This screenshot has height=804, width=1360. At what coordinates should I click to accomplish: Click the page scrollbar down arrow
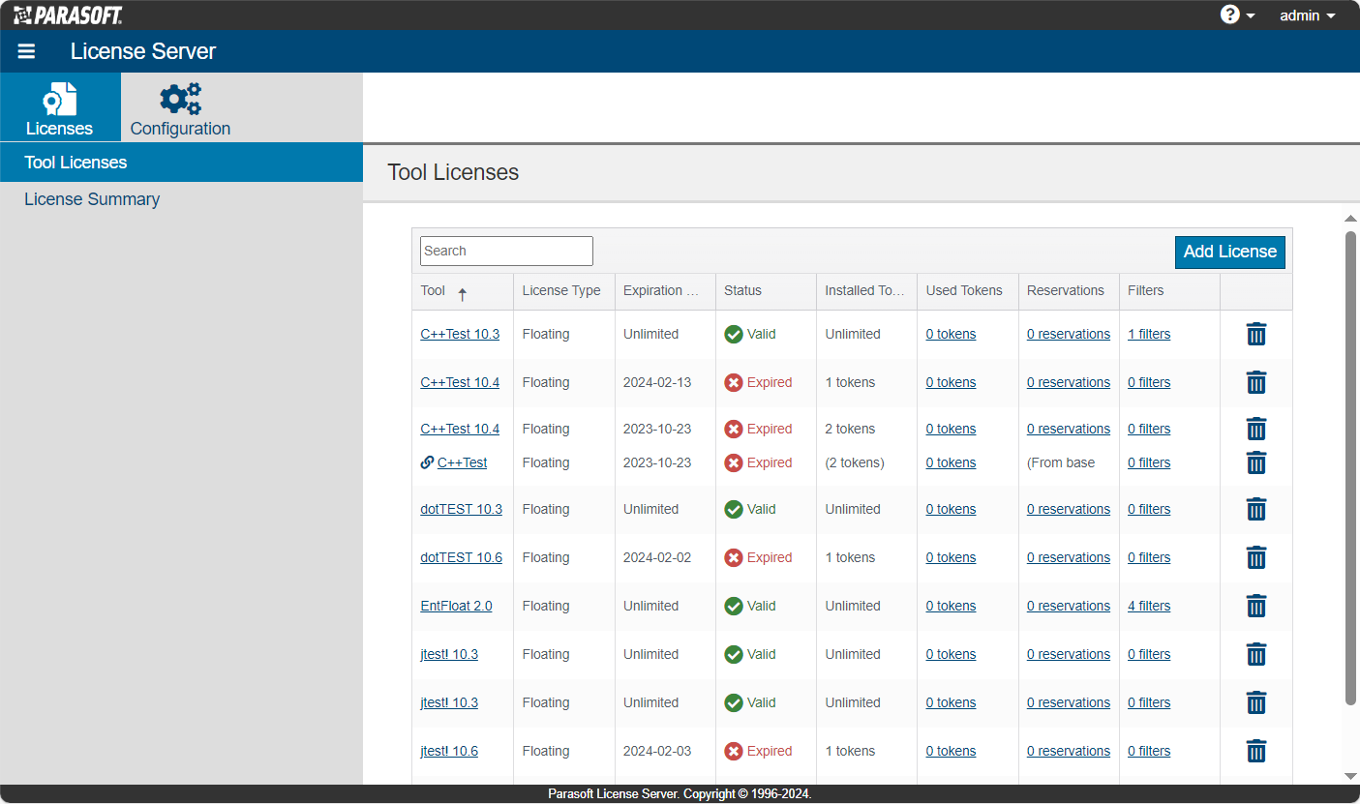(1350, 776)
